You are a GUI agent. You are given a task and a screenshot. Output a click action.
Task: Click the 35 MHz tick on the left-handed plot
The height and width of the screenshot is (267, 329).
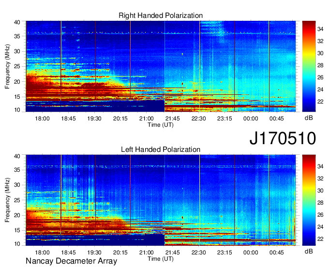point(17,170)
